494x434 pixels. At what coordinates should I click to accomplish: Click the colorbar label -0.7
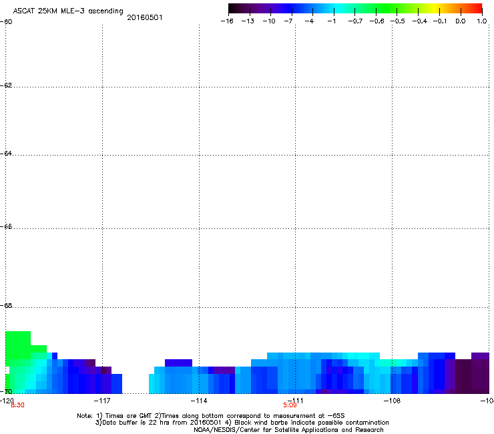coord(355,21)
